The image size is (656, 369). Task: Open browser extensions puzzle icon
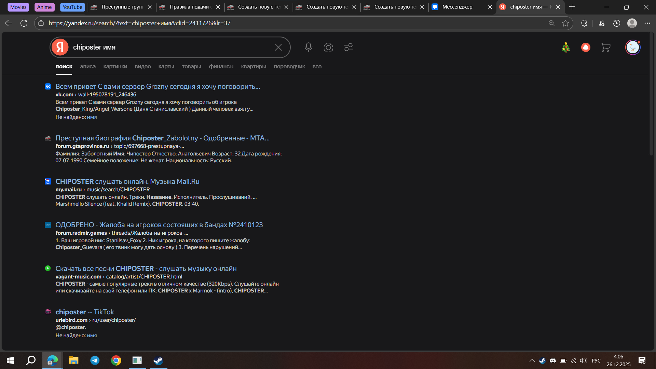tap(584, 23)
